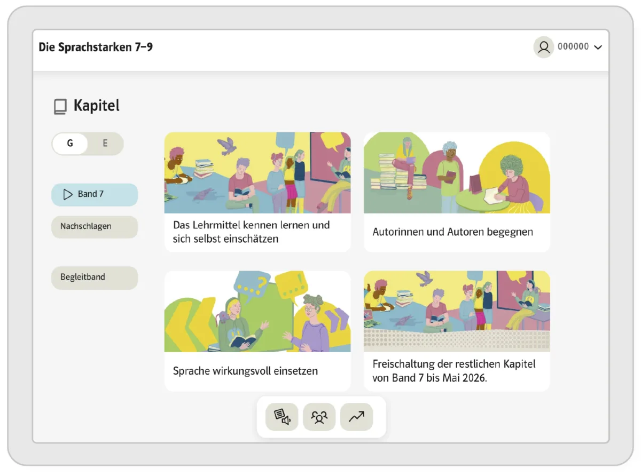Viewport: 641px width, 476px height.
Task: Open 'Autorinnen und Autoren begegnen' chapter image
Action: click(457, 173)
